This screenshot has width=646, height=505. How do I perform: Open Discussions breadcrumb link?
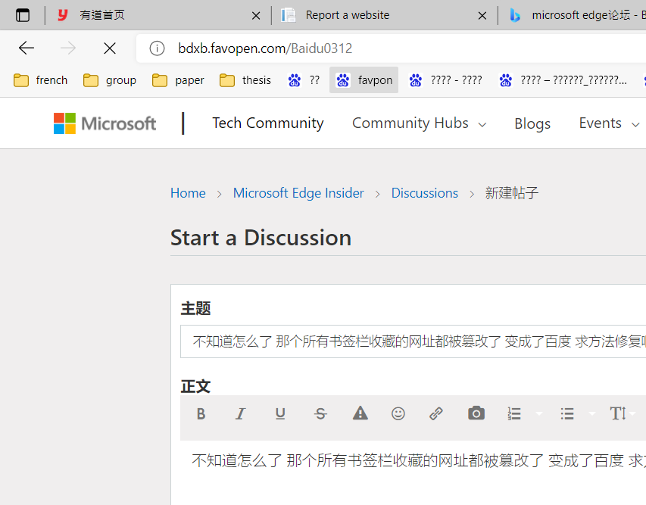tap(424, 193)
